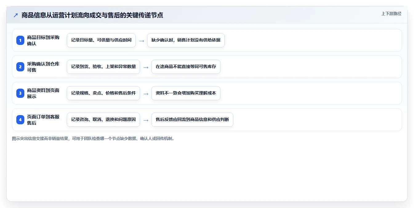Click the '记录到货、验收、上架和异常数量' box

(x=103, y=67)
